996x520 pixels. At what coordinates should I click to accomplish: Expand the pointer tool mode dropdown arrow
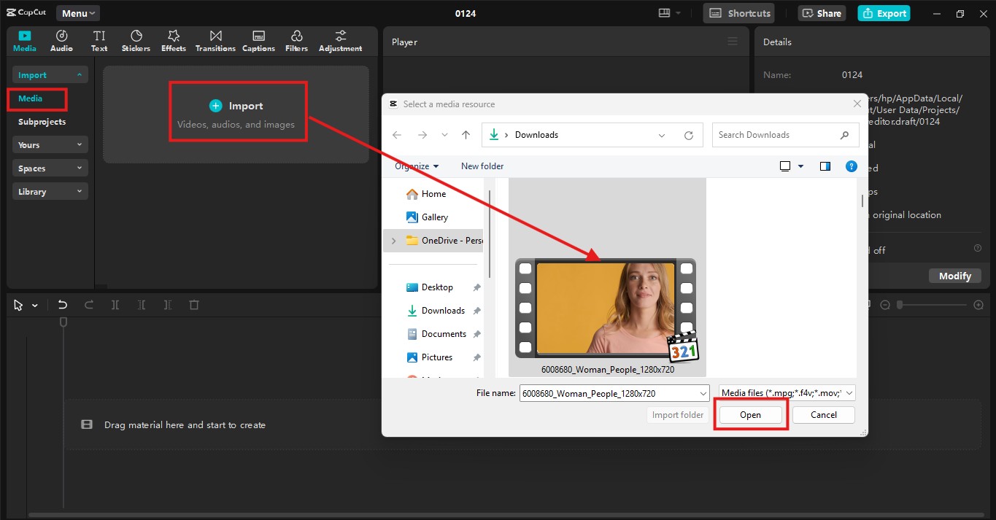pos(34,306)
